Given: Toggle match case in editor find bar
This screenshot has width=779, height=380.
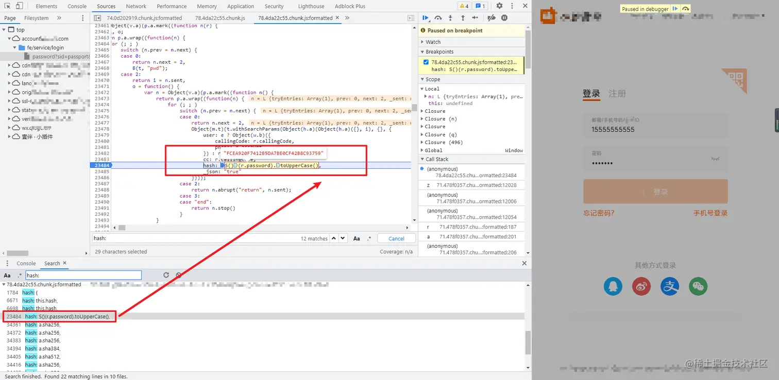Looking at the screenshot, I should [357, 238].
